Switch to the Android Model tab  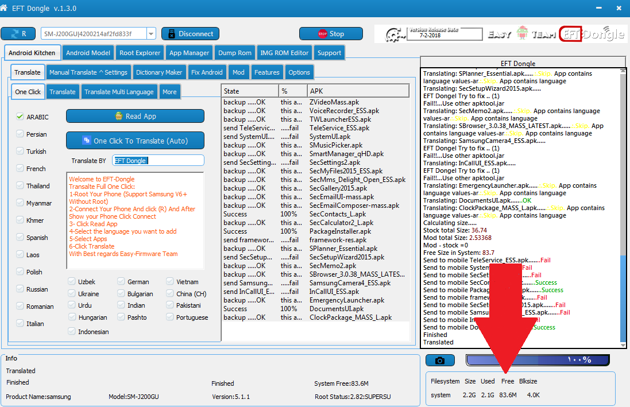click(x=88, y=53)
